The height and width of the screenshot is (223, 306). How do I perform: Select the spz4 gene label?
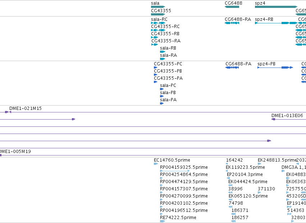[x=260, y=3]
